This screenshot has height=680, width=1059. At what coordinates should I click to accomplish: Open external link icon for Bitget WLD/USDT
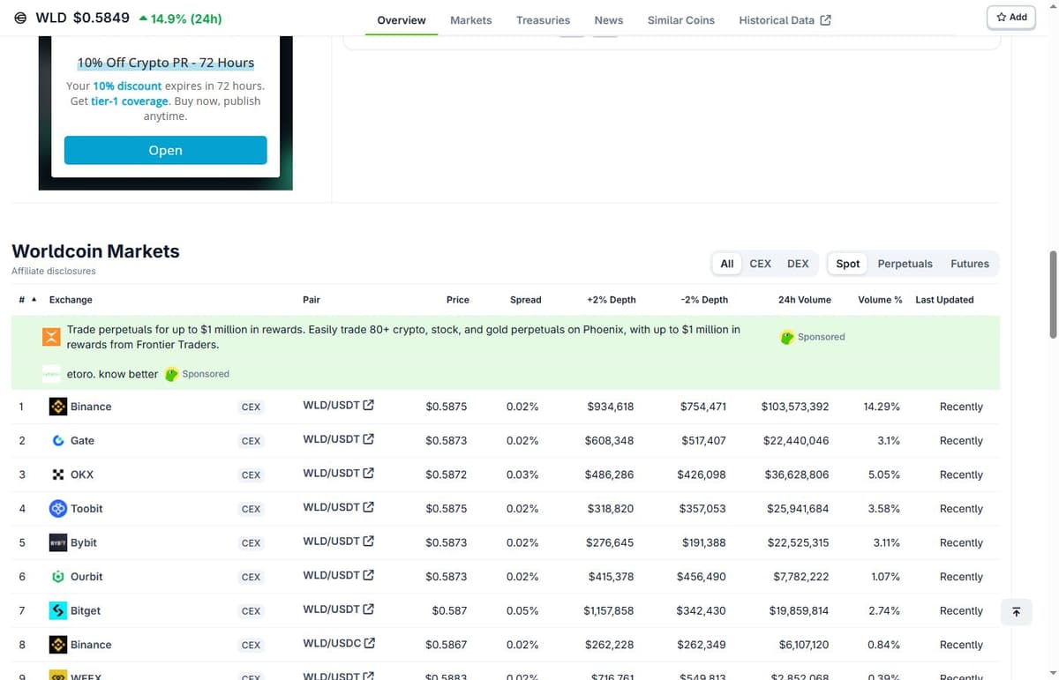click(x=368, y=609)
